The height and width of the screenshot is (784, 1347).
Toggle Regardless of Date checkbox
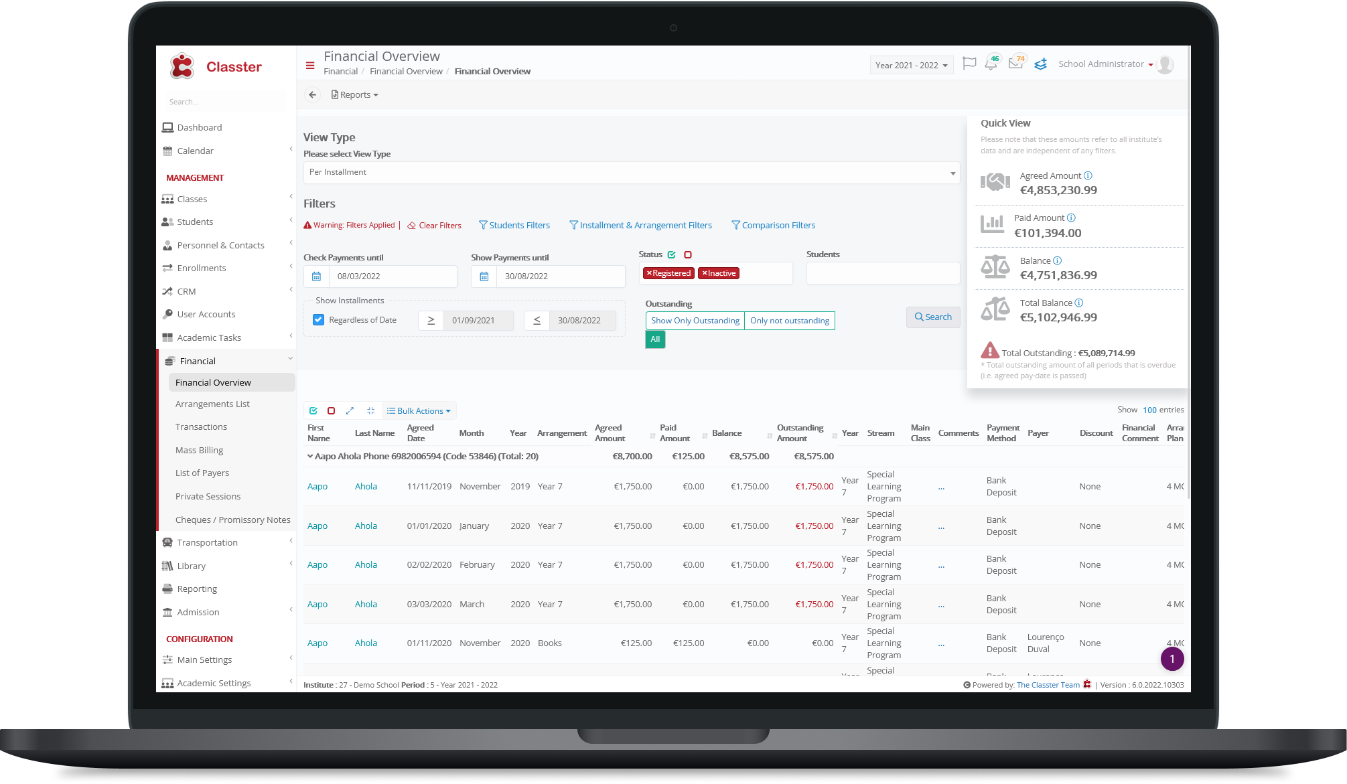pos(319,320)
